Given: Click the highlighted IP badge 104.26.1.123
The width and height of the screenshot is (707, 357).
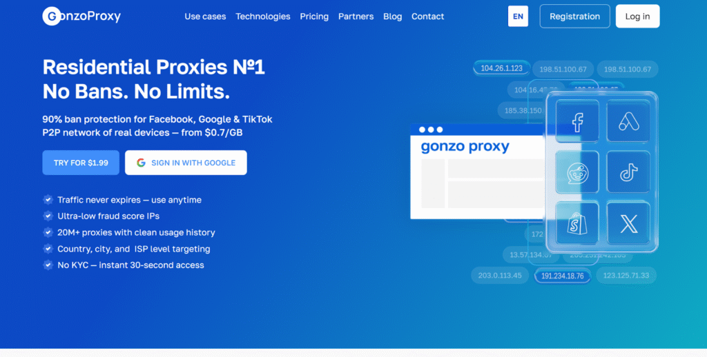Looking at the screenshot, I should coord(501,68).
